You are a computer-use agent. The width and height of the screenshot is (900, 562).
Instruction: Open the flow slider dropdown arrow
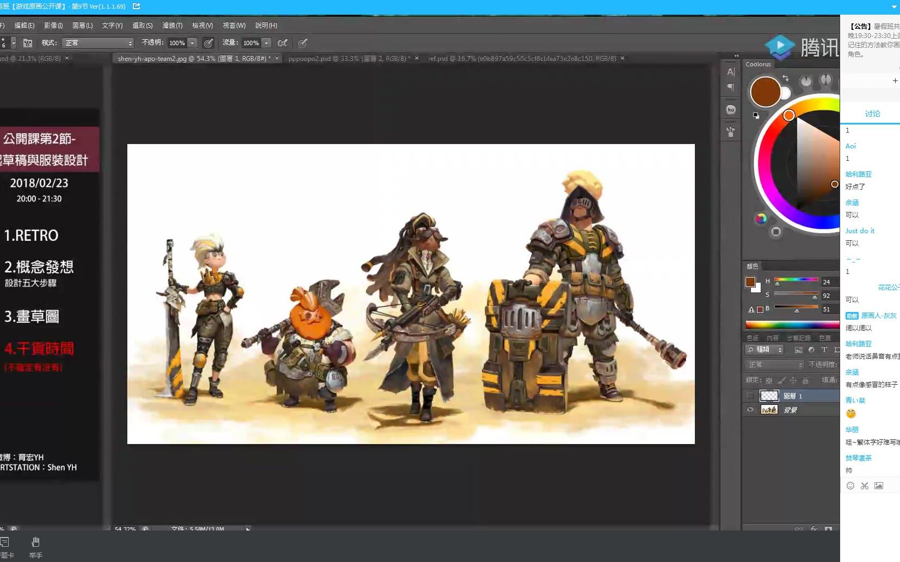coord(267,43)
